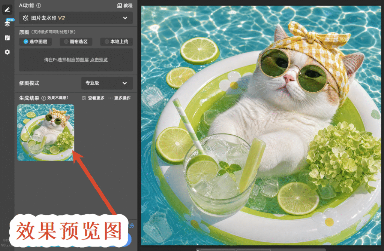Click the large cat image canvas preview

click(261, 125)
